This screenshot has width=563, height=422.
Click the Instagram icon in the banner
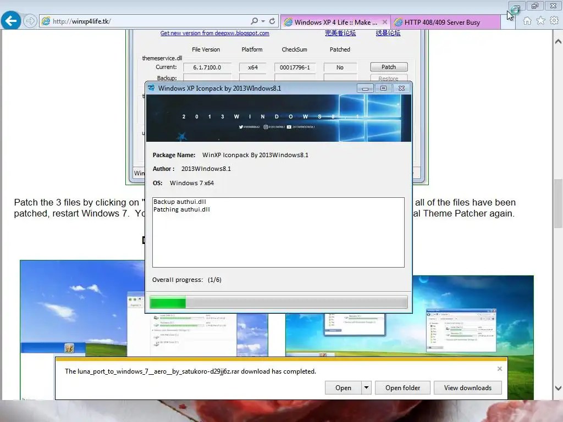tap(266, 127)
